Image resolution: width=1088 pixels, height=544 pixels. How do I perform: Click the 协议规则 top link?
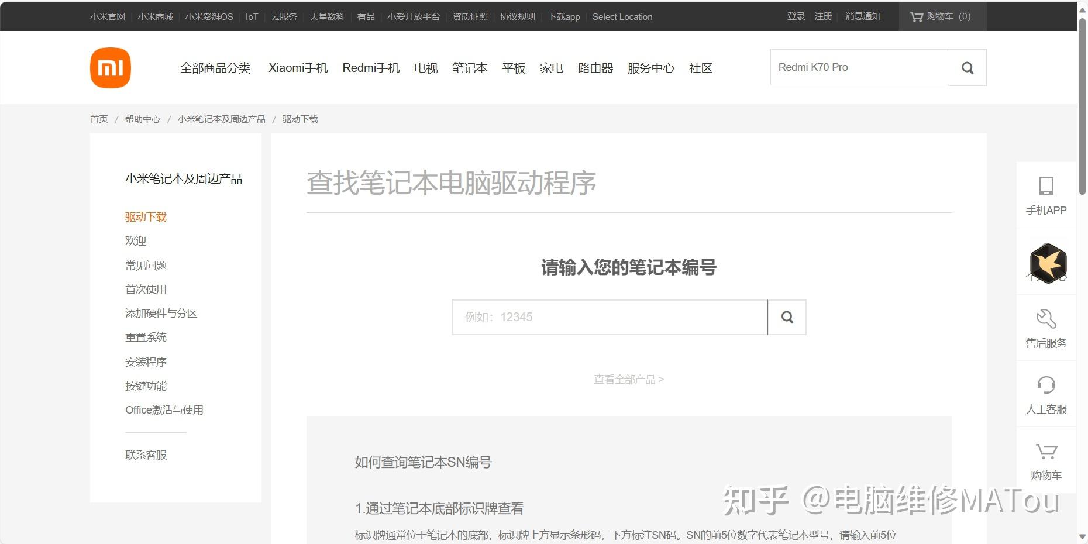[x=518, y=16]
